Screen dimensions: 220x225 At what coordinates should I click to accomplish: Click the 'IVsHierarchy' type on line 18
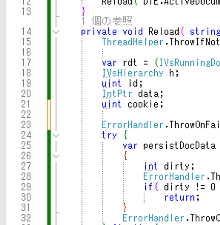pos(133,73)
